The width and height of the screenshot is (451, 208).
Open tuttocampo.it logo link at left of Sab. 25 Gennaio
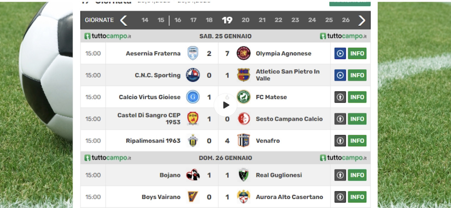pyautogui.click(x=108, y=36)
